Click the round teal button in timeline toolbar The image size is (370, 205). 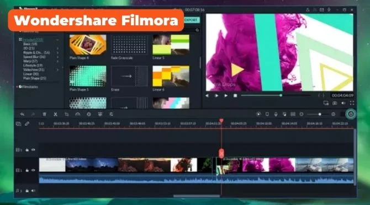click(351, 114)
